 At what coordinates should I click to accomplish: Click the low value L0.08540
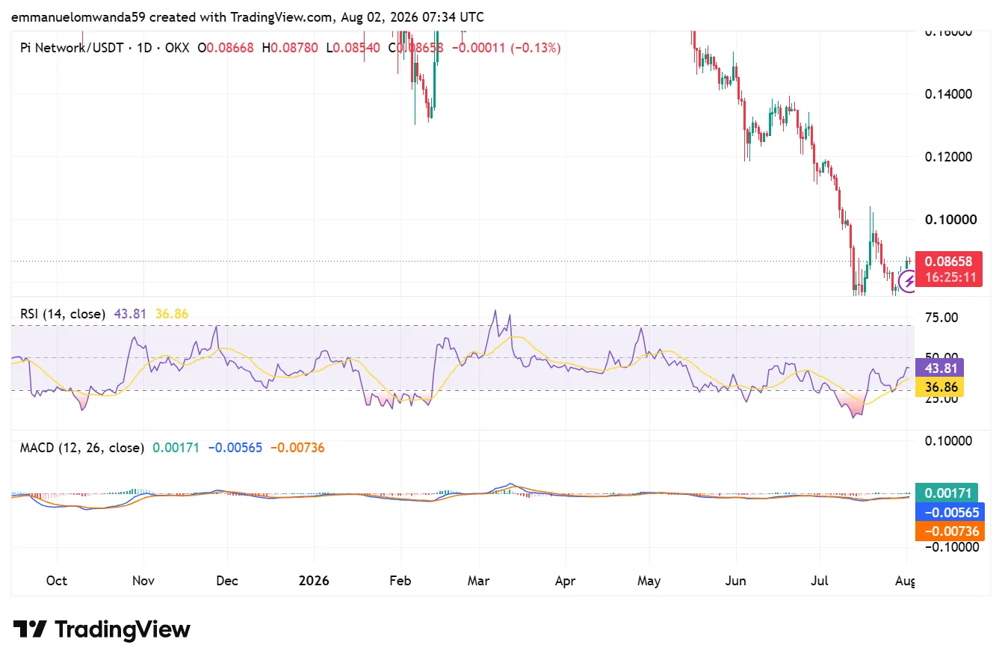click(353, 48)
